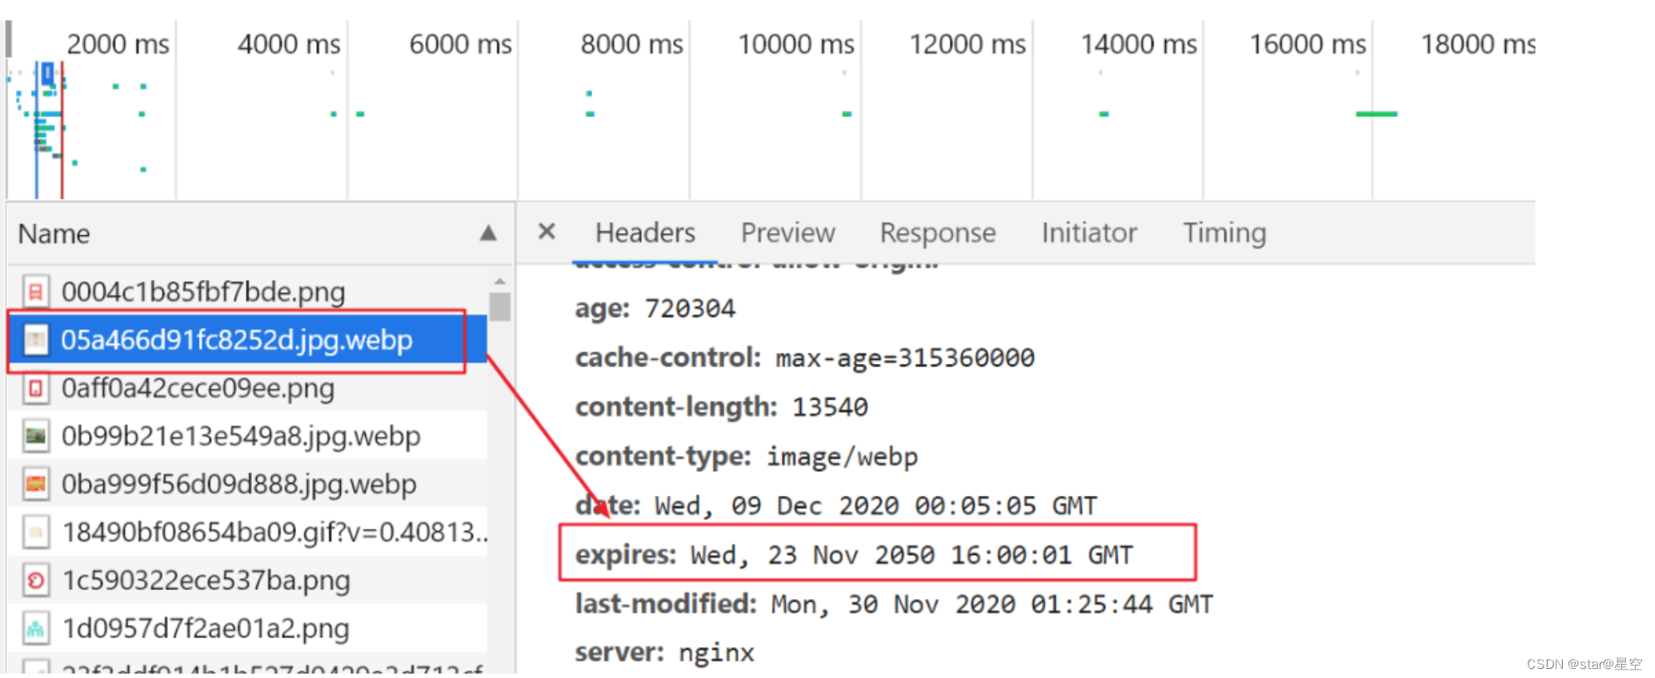Open the Response tab
Viewport: 1655px width, 678px height.
(x=937, y=233)
